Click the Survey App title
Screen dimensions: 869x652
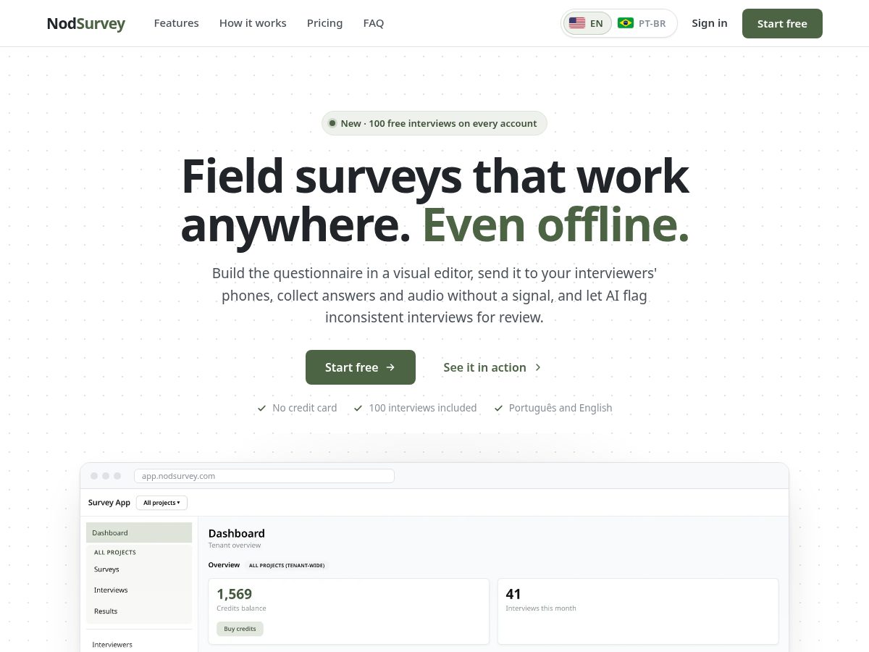(x=109, y=503)
